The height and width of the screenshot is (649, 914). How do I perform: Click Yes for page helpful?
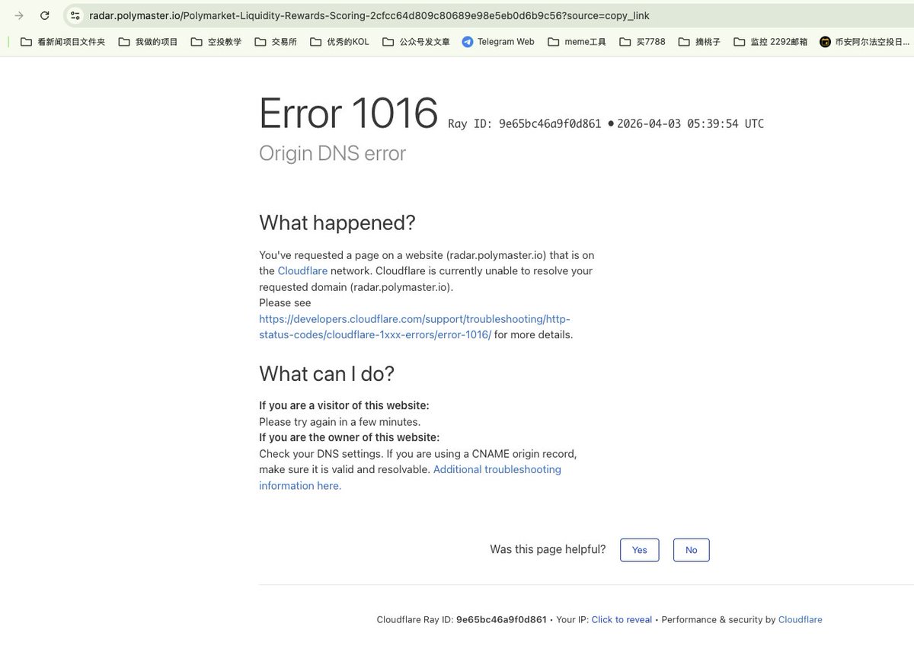point(640,550)
